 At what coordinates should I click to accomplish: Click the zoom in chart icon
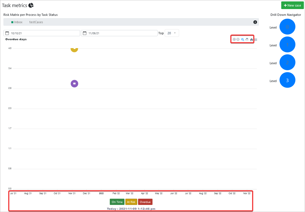(x=234, y=39)
